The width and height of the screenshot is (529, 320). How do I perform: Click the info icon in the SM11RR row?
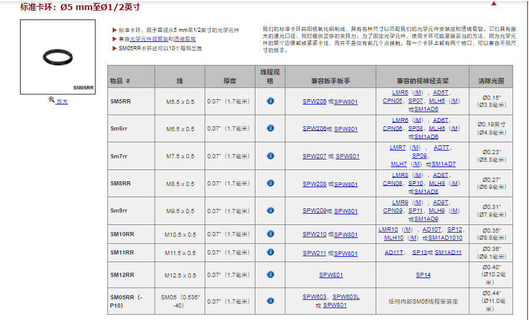point(270,253)
